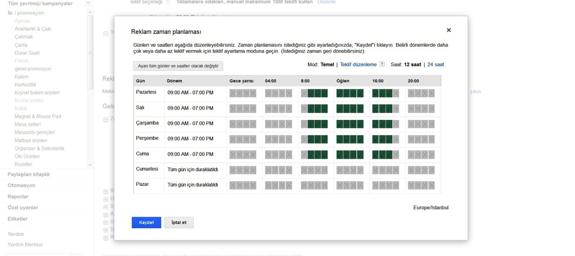
Task: Select Kartvizitlik ad group in sidebar
Action: [25, 85]
